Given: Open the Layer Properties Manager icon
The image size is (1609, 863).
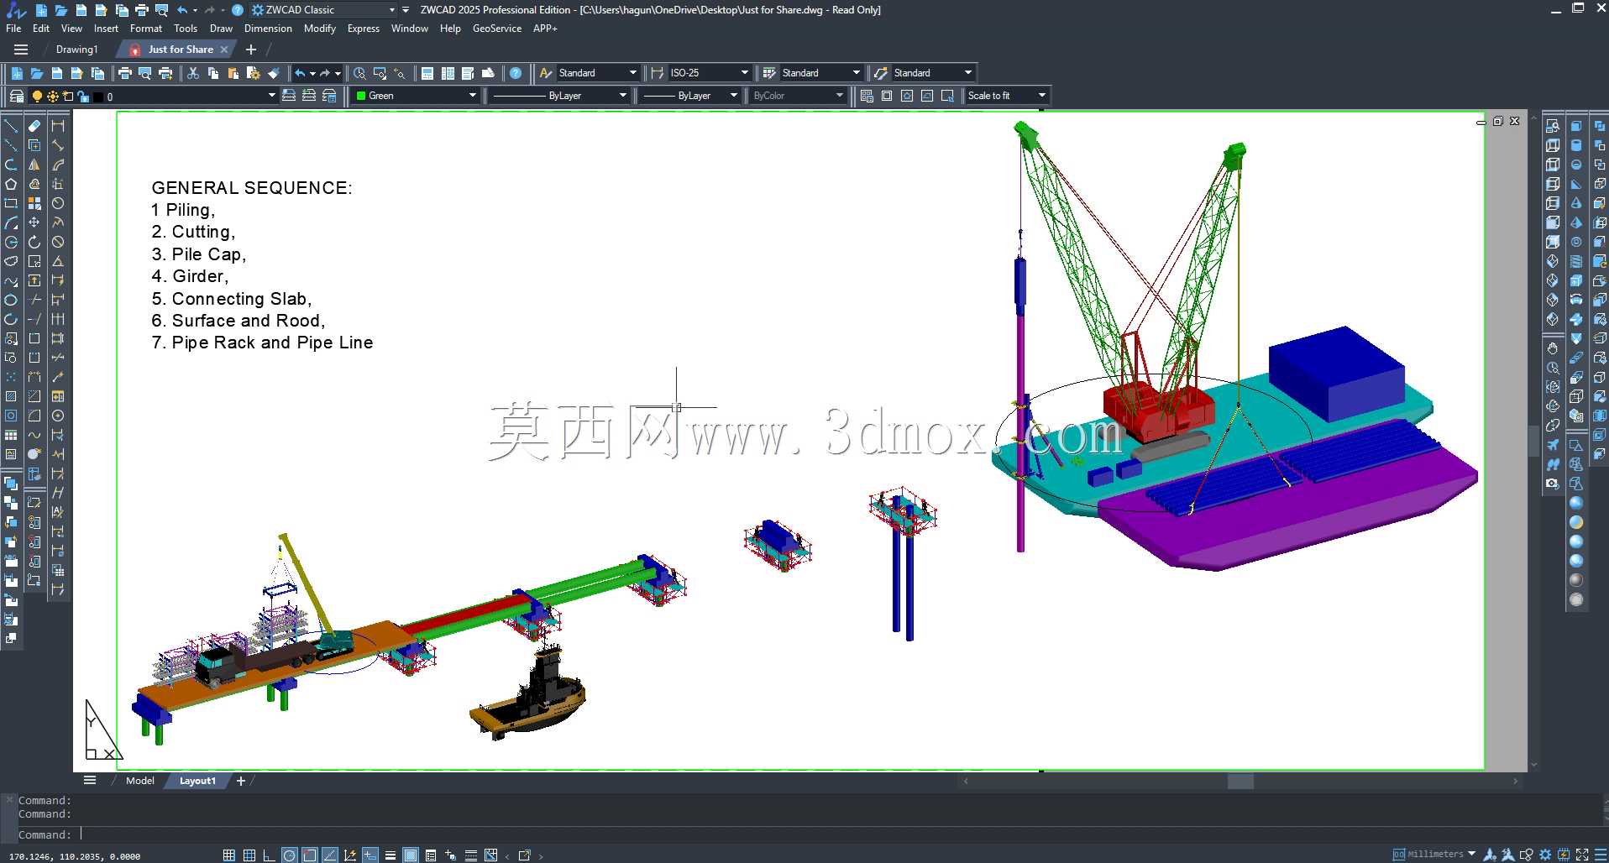Looking at the screenshot, I should click(17, 96).
